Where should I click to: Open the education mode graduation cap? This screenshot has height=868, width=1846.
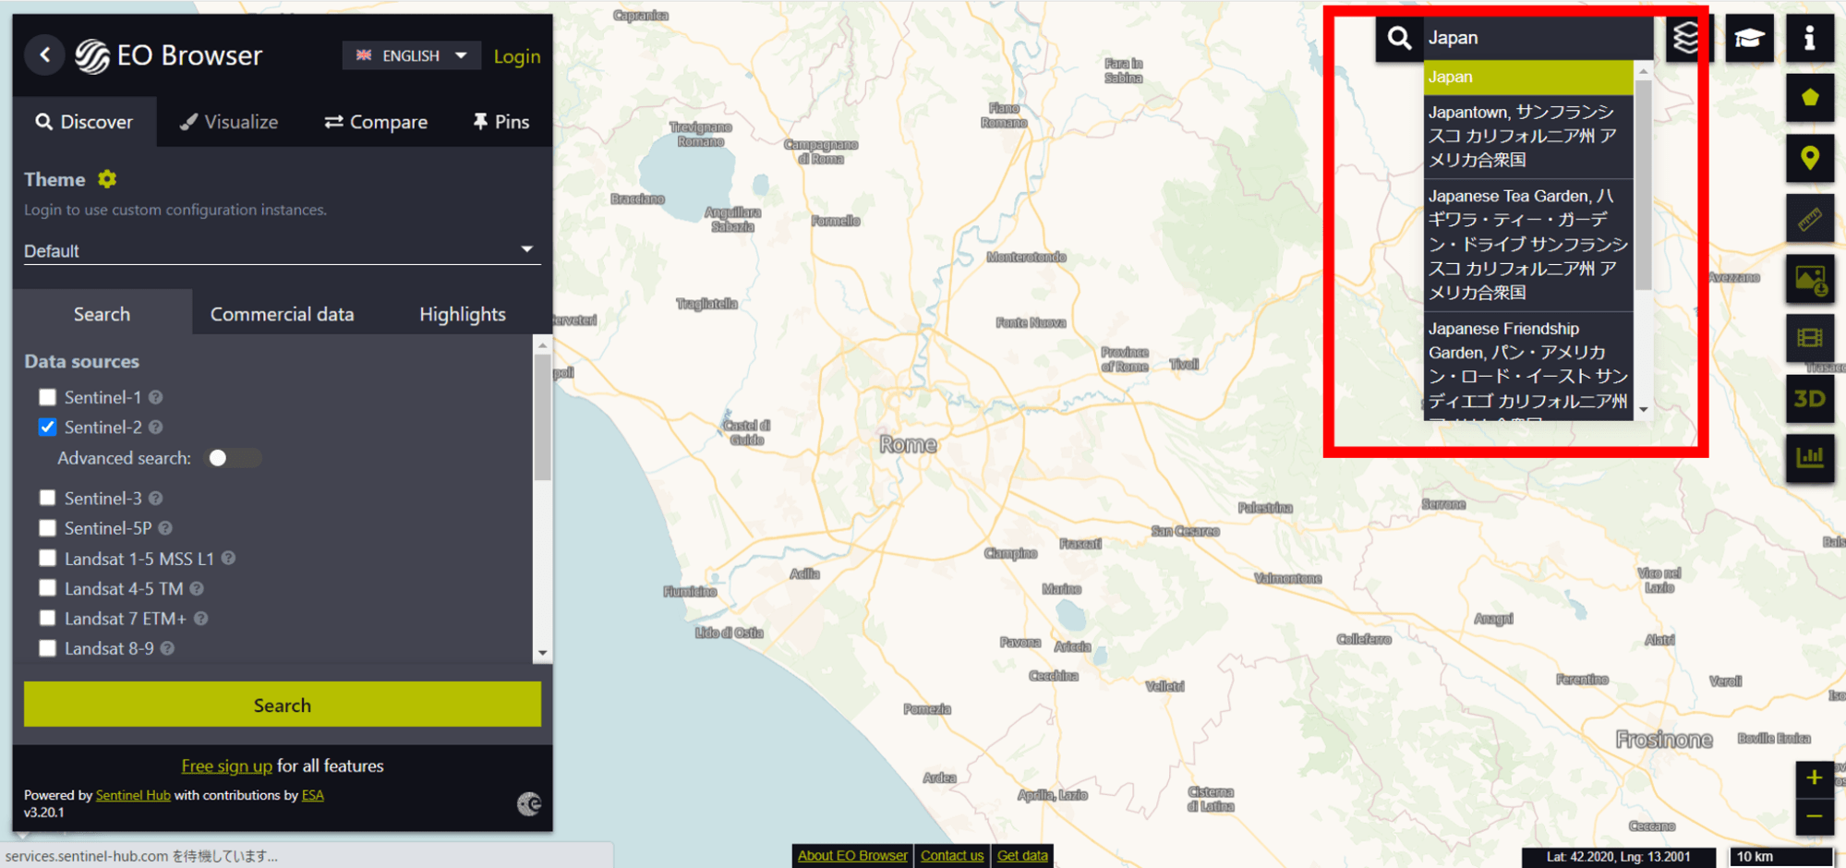coord(1748,39)
